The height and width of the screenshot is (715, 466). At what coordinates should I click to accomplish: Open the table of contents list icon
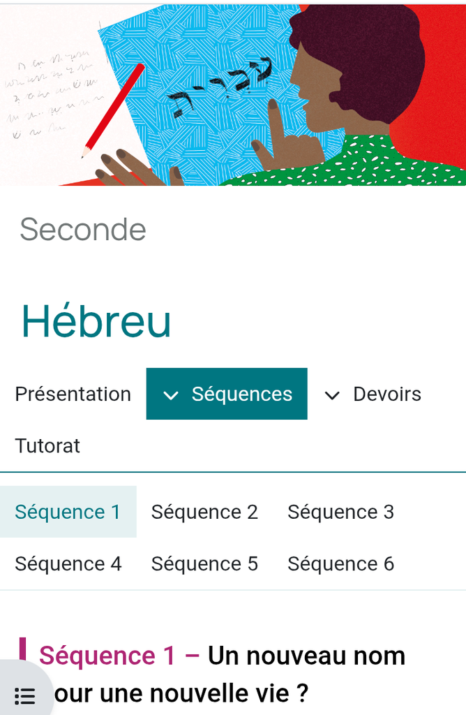[24, 695]
